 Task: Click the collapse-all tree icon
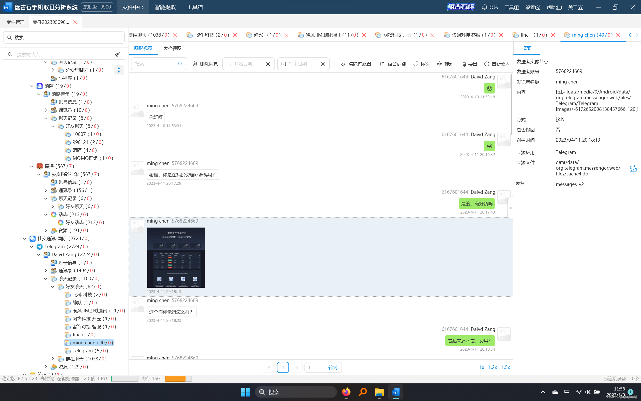119,70
